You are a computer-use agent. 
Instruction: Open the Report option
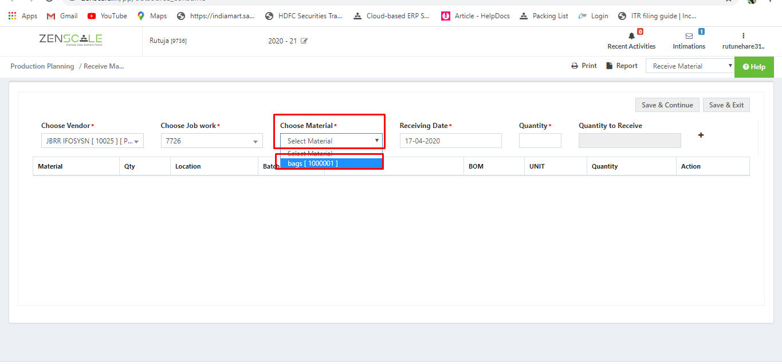click(x=622, y=66)
